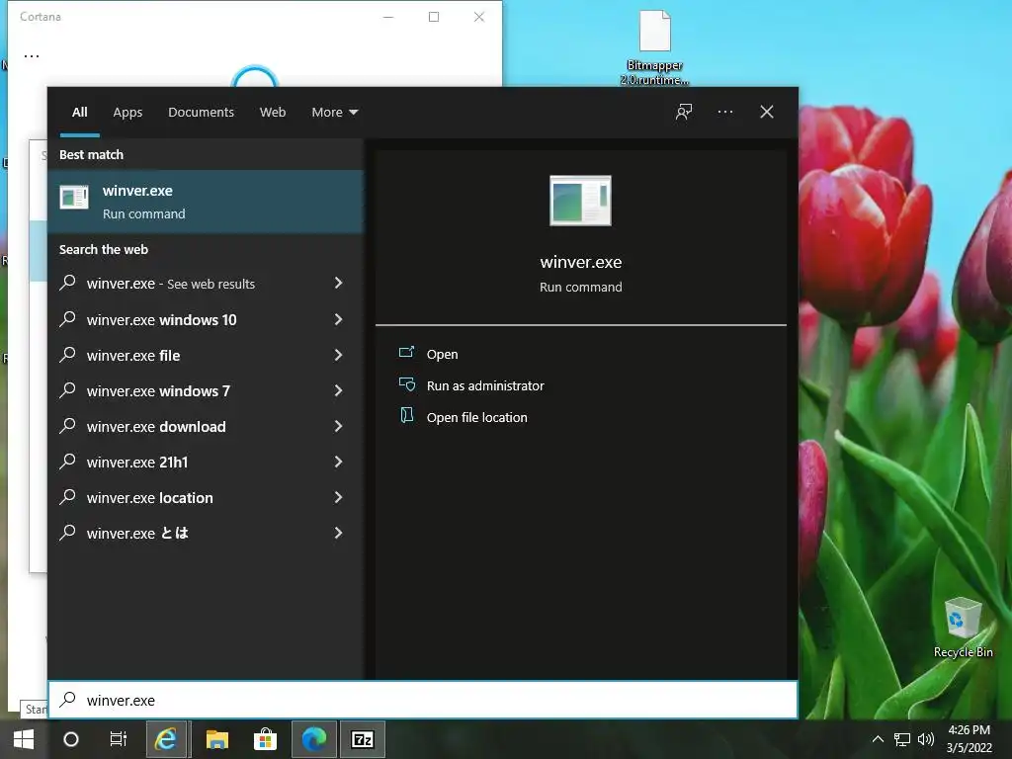Switch to the Documents tab
The height and width of the screenshot is (759, 1012).
[201, 113]
